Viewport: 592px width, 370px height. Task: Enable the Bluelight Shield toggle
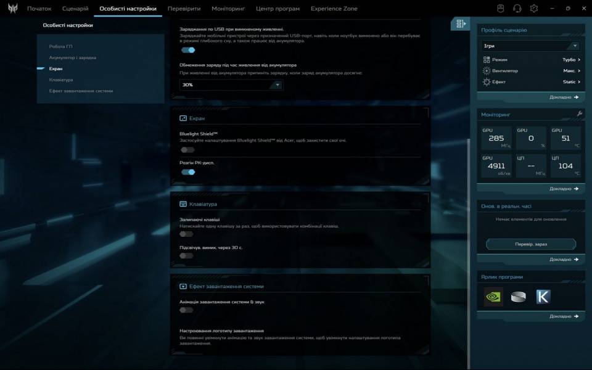coord(187,150)
